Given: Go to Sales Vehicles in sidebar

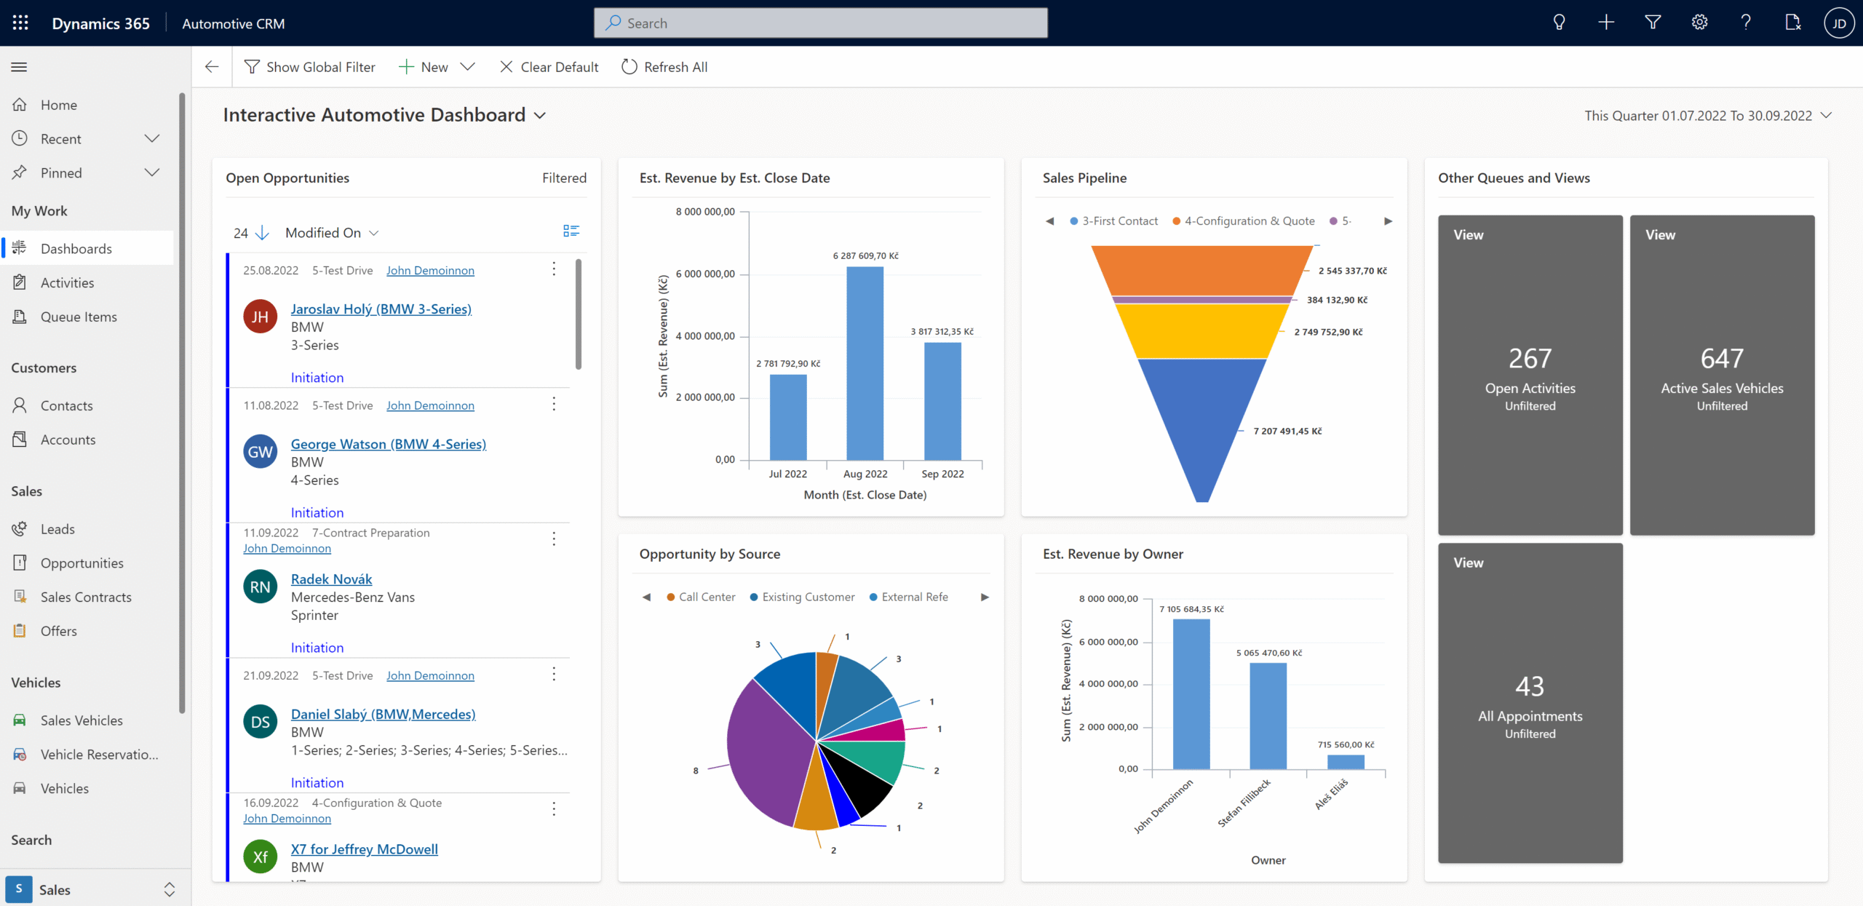Looking at the screenshot, I should coord(82,720).
